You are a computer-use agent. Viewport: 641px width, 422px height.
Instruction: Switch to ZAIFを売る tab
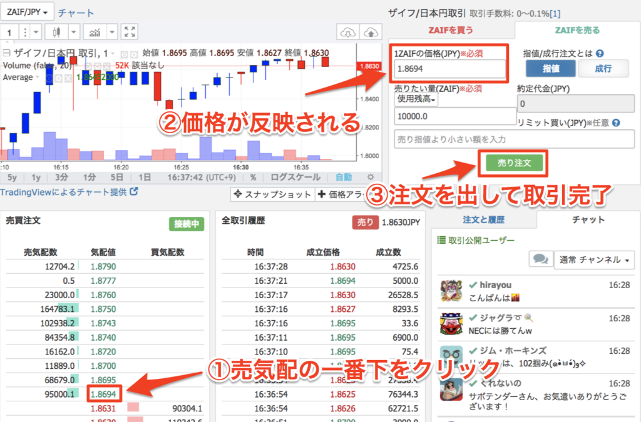577,30
